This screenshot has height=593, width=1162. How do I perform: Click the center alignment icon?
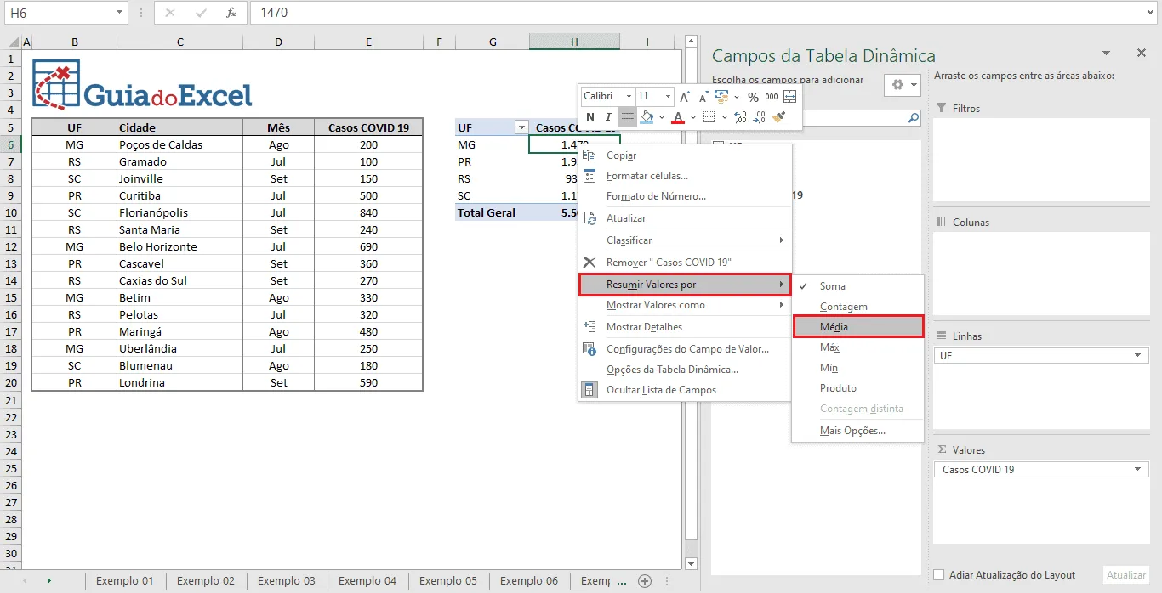(x=628, y=117)
